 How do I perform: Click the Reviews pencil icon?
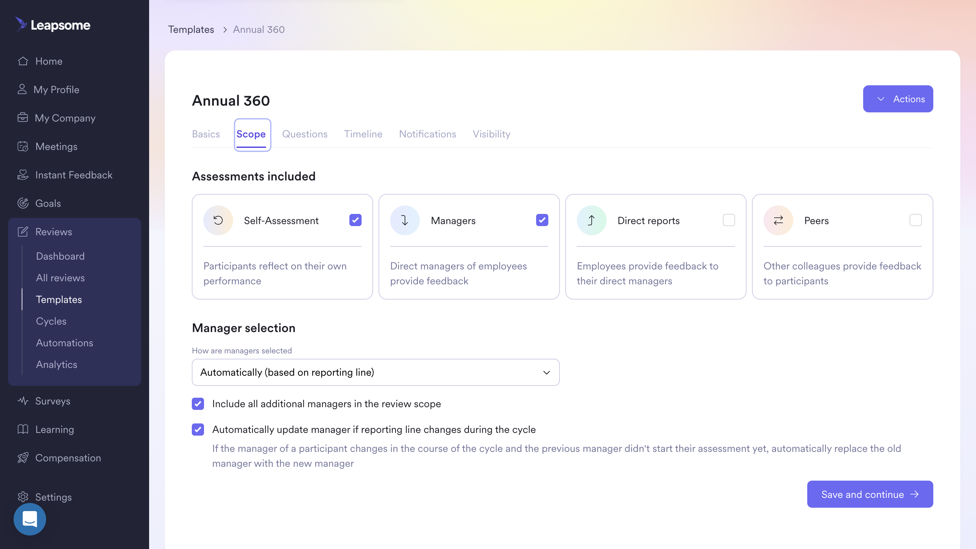coord(23,232)
